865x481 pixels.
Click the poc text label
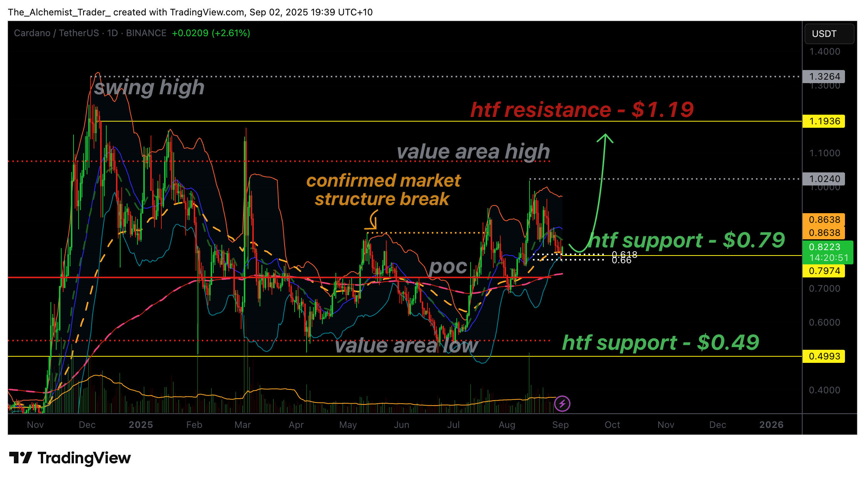(x=448, y=267)
